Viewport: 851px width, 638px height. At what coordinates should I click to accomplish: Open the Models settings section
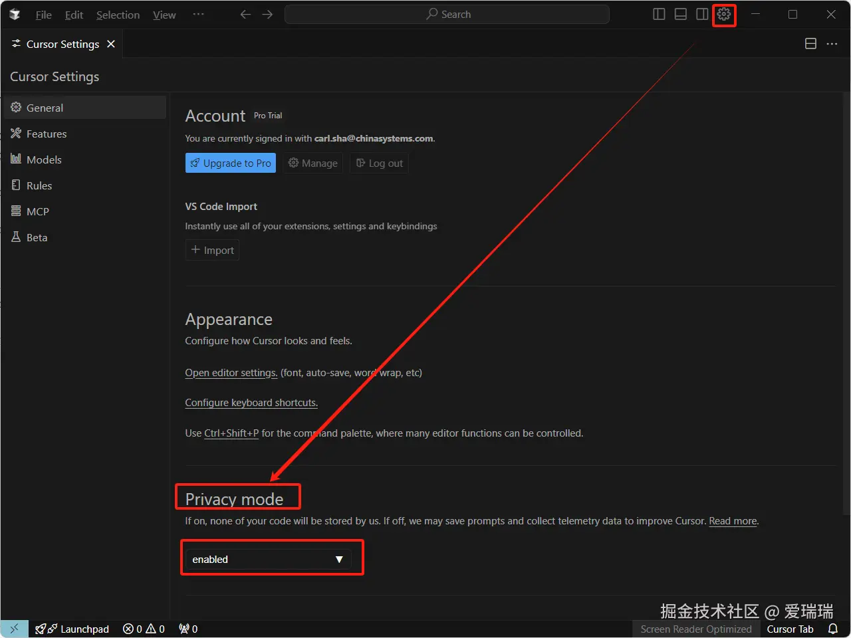click(x=85, y=159)
